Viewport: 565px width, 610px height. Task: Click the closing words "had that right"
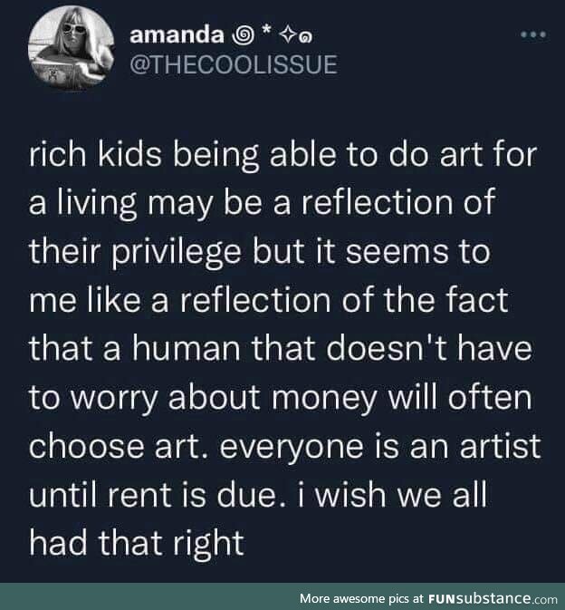(x=137, y=544)
